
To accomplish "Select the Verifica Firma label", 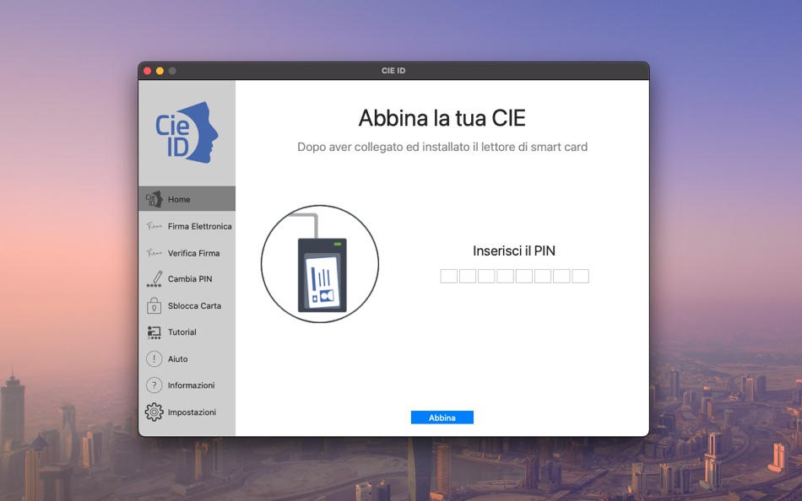I will [194, 253].
